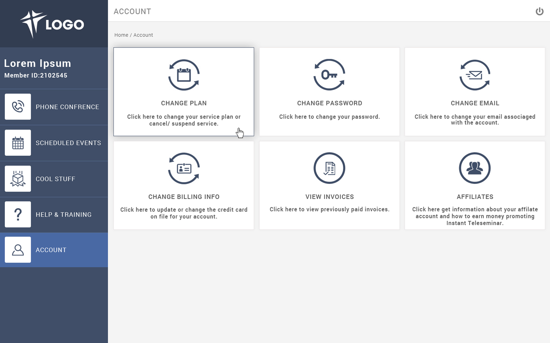Click the Change Plan calendar refresh icon
Viewport: 550px width, 343px height.
click(184, 75)
